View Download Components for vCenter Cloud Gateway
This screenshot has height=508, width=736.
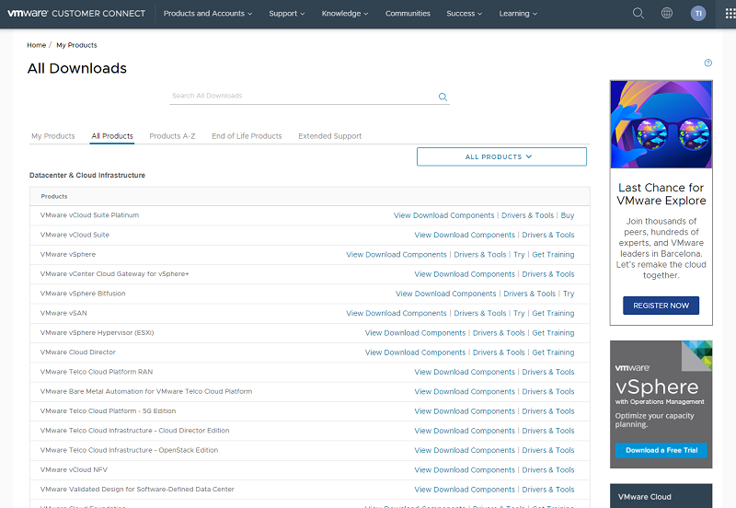[x=465, y=274]
